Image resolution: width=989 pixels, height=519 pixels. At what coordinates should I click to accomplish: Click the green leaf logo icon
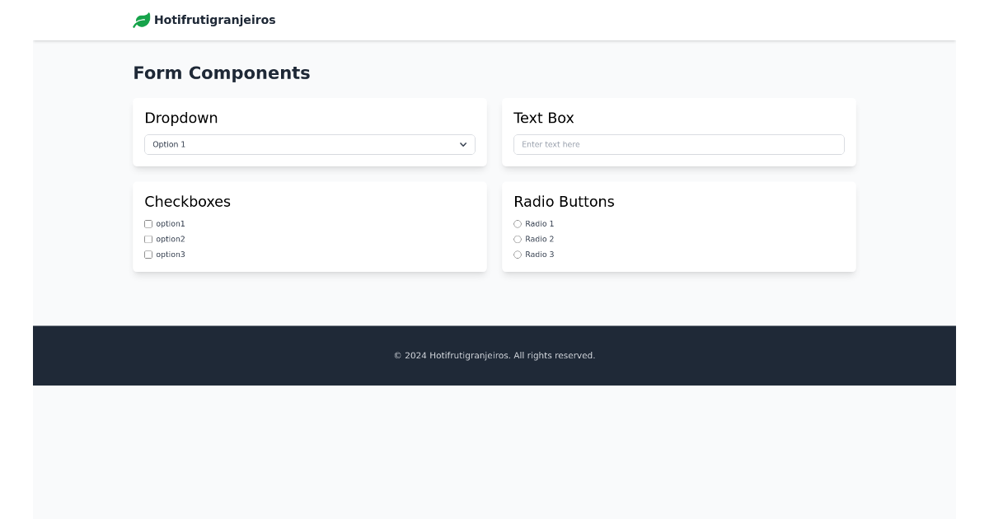(141, 20)
